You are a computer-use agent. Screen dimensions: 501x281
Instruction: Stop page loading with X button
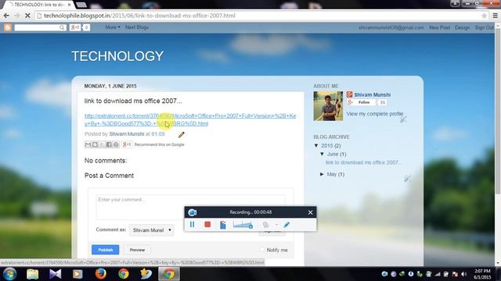click(x=27, y=16)
